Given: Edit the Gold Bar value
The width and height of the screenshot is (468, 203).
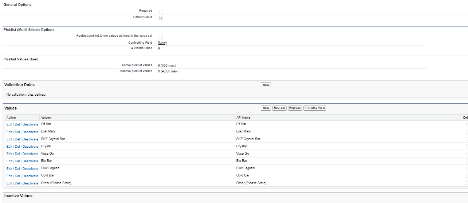Looking at the screenshot, I should tap(9, 176).
